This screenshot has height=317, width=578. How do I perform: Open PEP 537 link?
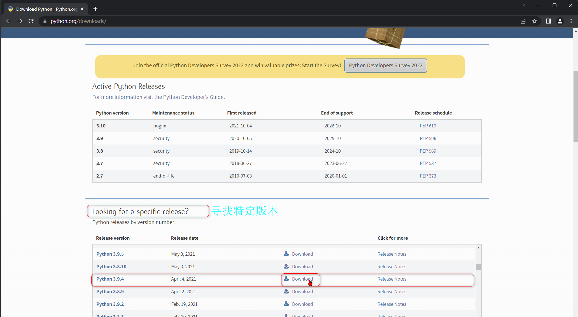tap(428, 163)
